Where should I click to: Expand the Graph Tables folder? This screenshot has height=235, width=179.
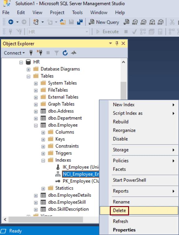point(36,105)
